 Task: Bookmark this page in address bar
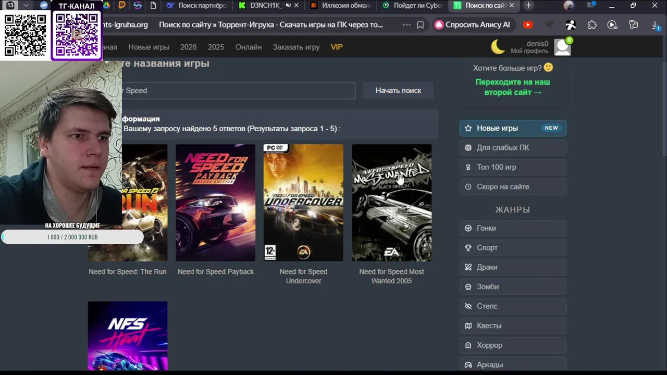click(x=421, y=25)
